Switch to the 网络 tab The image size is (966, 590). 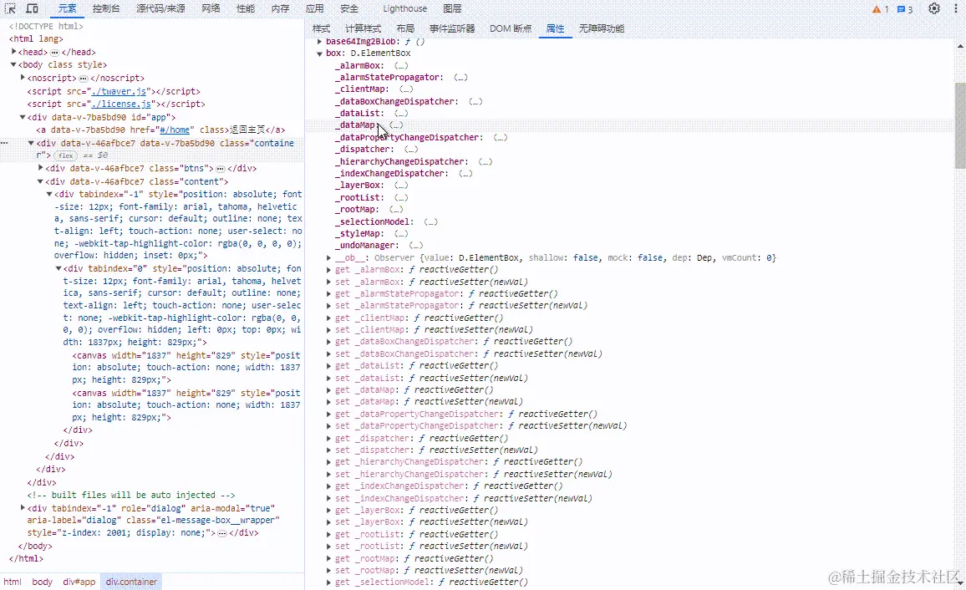click(211, 8)
